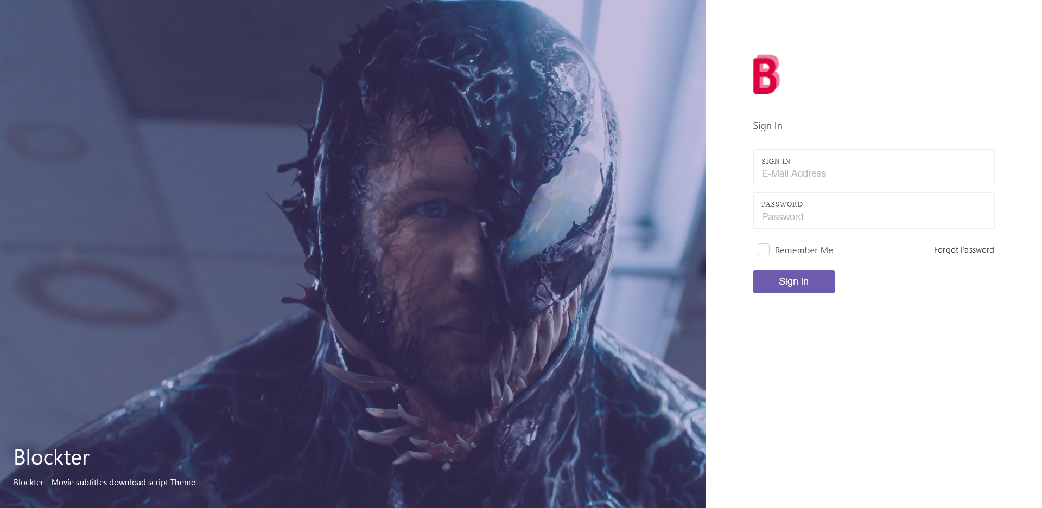The width and height of the screenshot is (1042, 508).
Task: Focus the E-Mail Address input field
Action: [874, 167]
